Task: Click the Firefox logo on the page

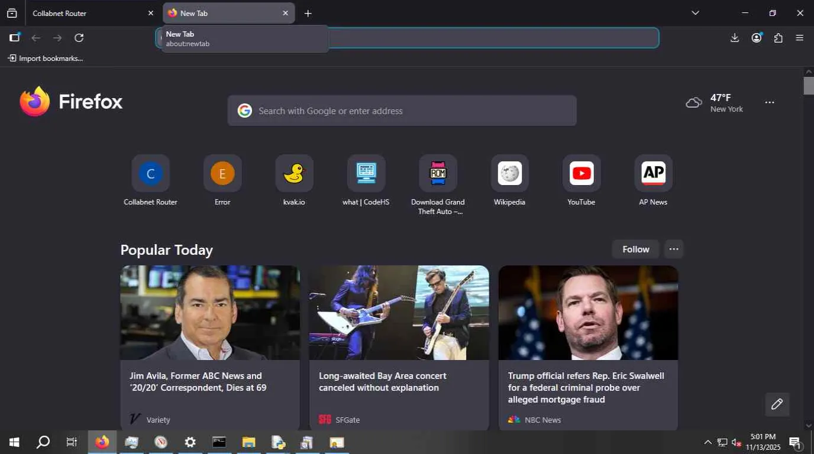Action: coord(71,102)
